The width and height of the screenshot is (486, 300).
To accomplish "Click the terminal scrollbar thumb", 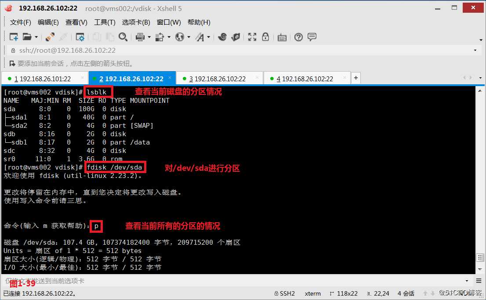I will tap(480, 258).
